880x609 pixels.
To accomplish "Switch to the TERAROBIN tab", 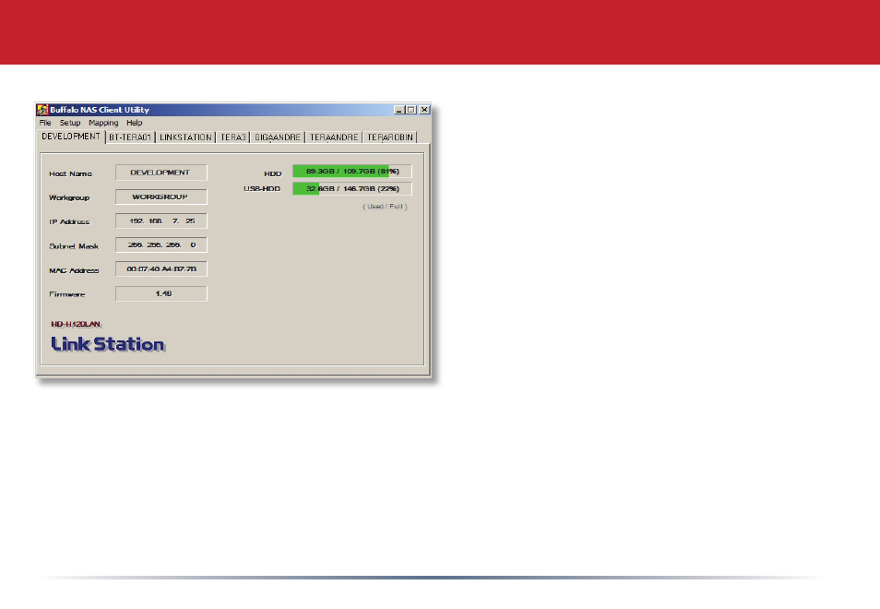I will click(390, 137).
